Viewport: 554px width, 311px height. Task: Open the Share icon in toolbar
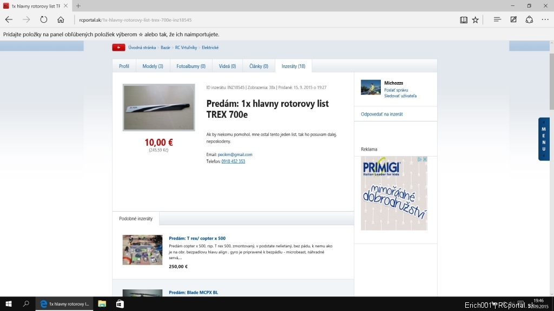(x=529, y=20)
